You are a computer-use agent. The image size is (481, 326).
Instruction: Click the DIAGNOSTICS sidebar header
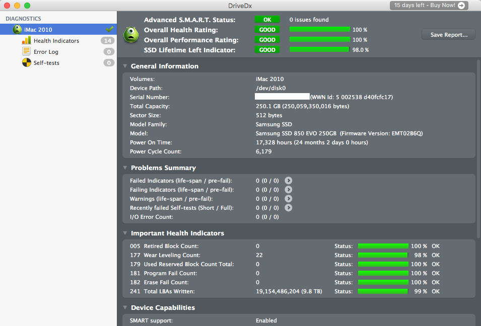coord(23,19)
